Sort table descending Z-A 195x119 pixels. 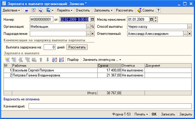(61, 59)
